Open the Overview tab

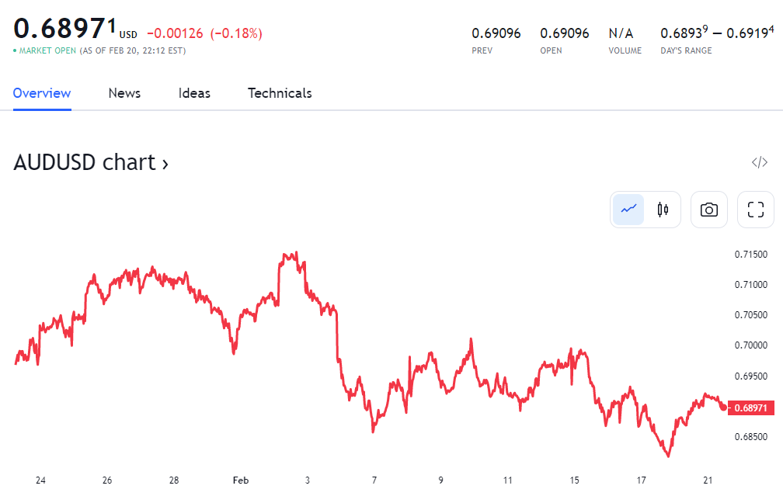coord(42,93)
